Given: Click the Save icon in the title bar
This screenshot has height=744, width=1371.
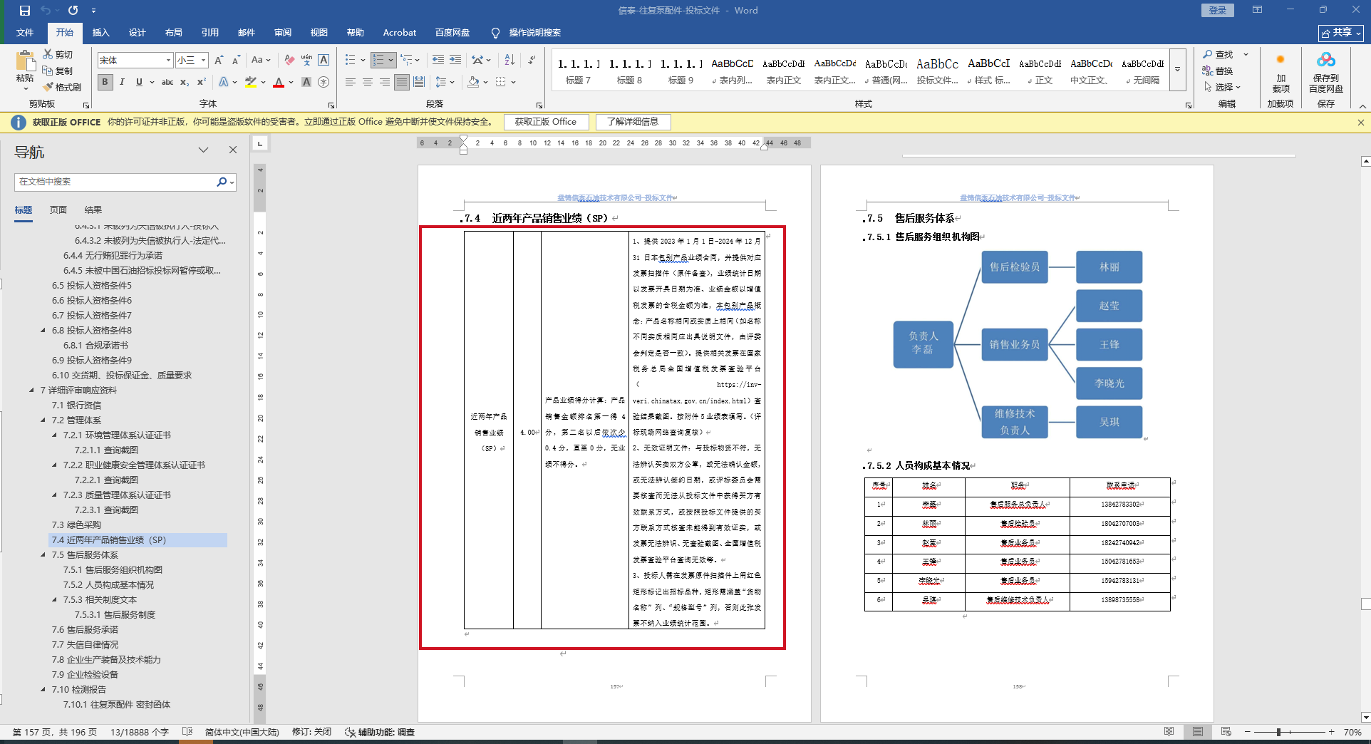Looking at the screenshot, I should 25,11.
